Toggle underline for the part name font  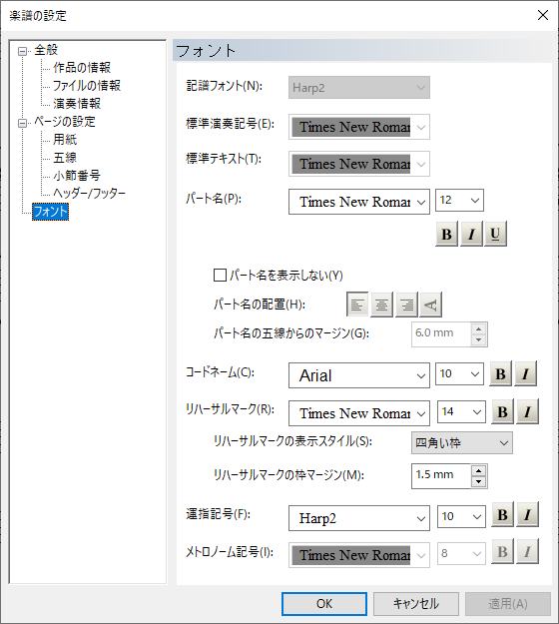[495, 234]
